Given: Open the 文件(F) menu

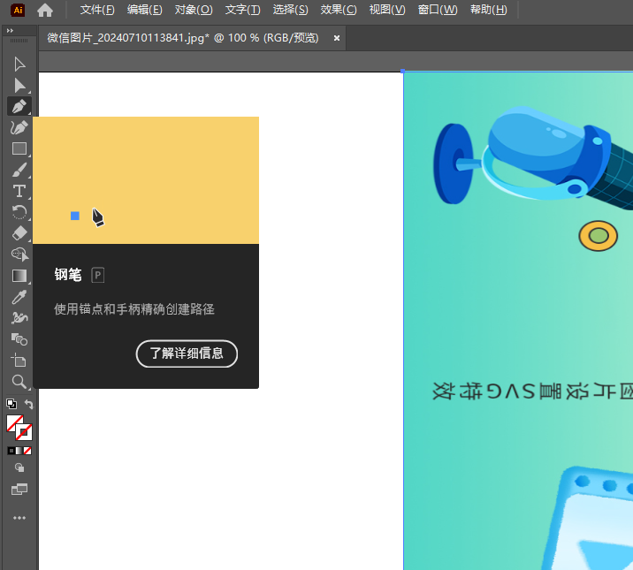Looking at the screenshot, I should click(97, 10).
